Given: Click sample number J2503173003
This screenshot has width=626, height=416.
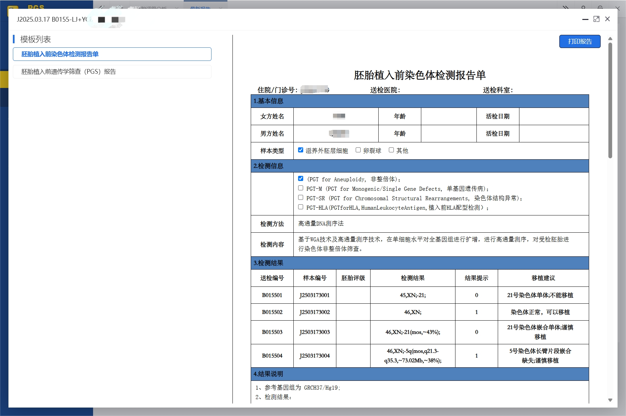Looking at the screenshot, I should click(x=315, y=332).
